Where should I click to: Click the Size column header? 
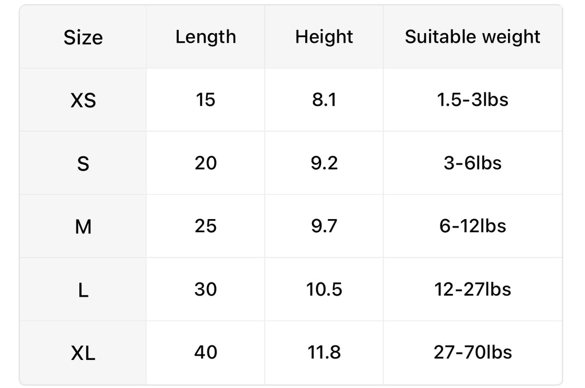[x=83, y=38]
